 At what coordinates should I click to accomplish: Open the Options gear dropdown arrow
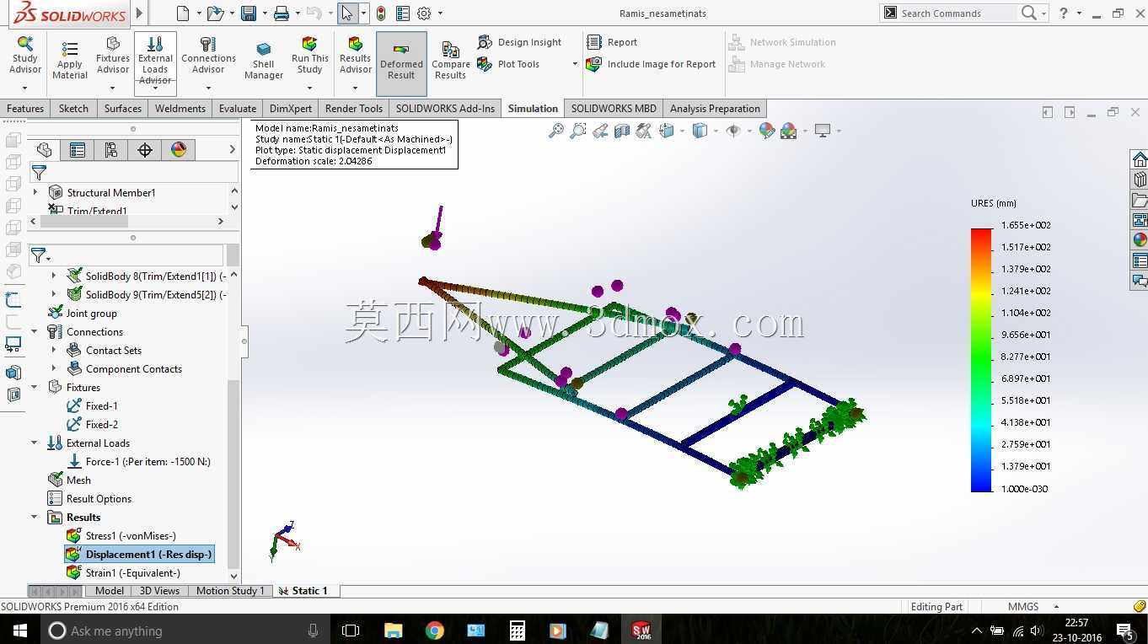[x=440, y=13]
